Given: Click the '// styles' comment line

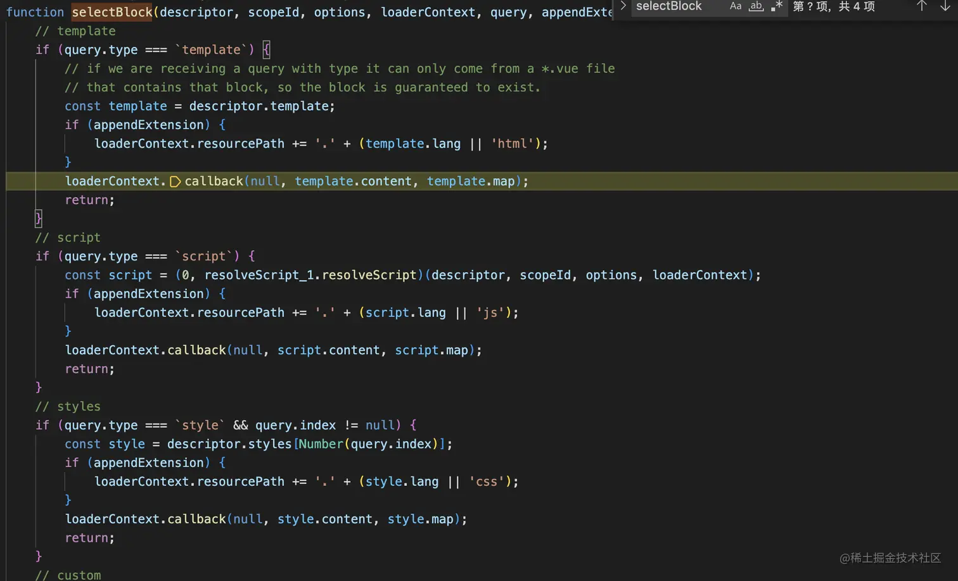Looking at the screenshot, I should coord(68,407).
